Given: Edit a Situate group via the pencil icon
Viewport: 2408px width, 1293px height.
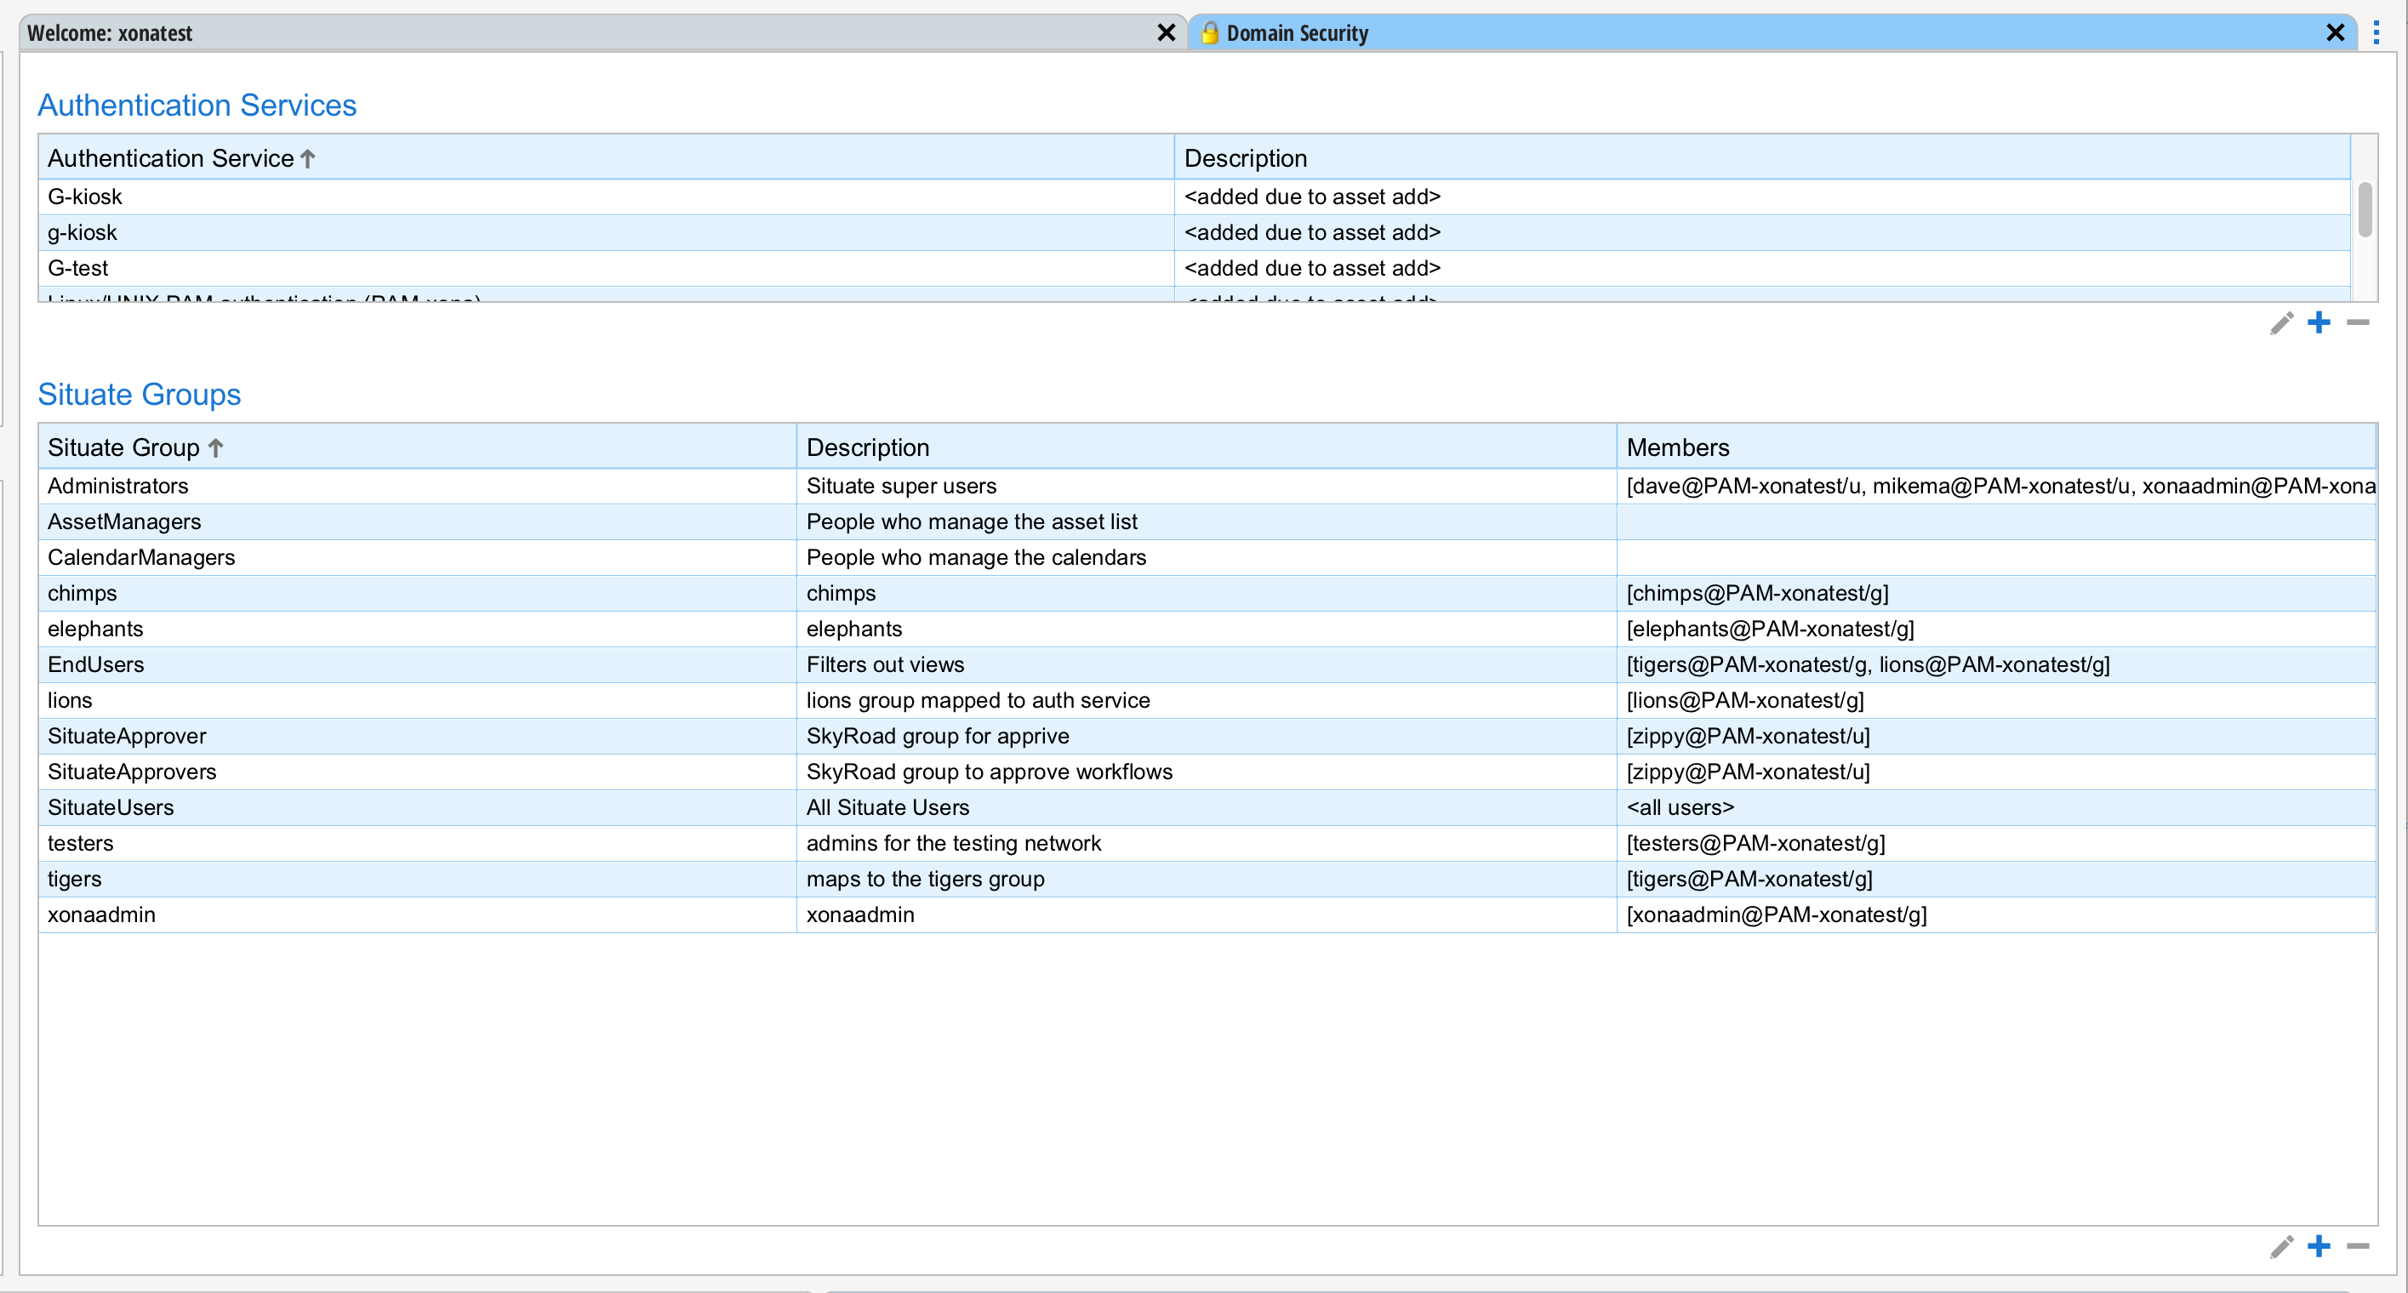Looking at the screenshot, I should (2281, 1246).
